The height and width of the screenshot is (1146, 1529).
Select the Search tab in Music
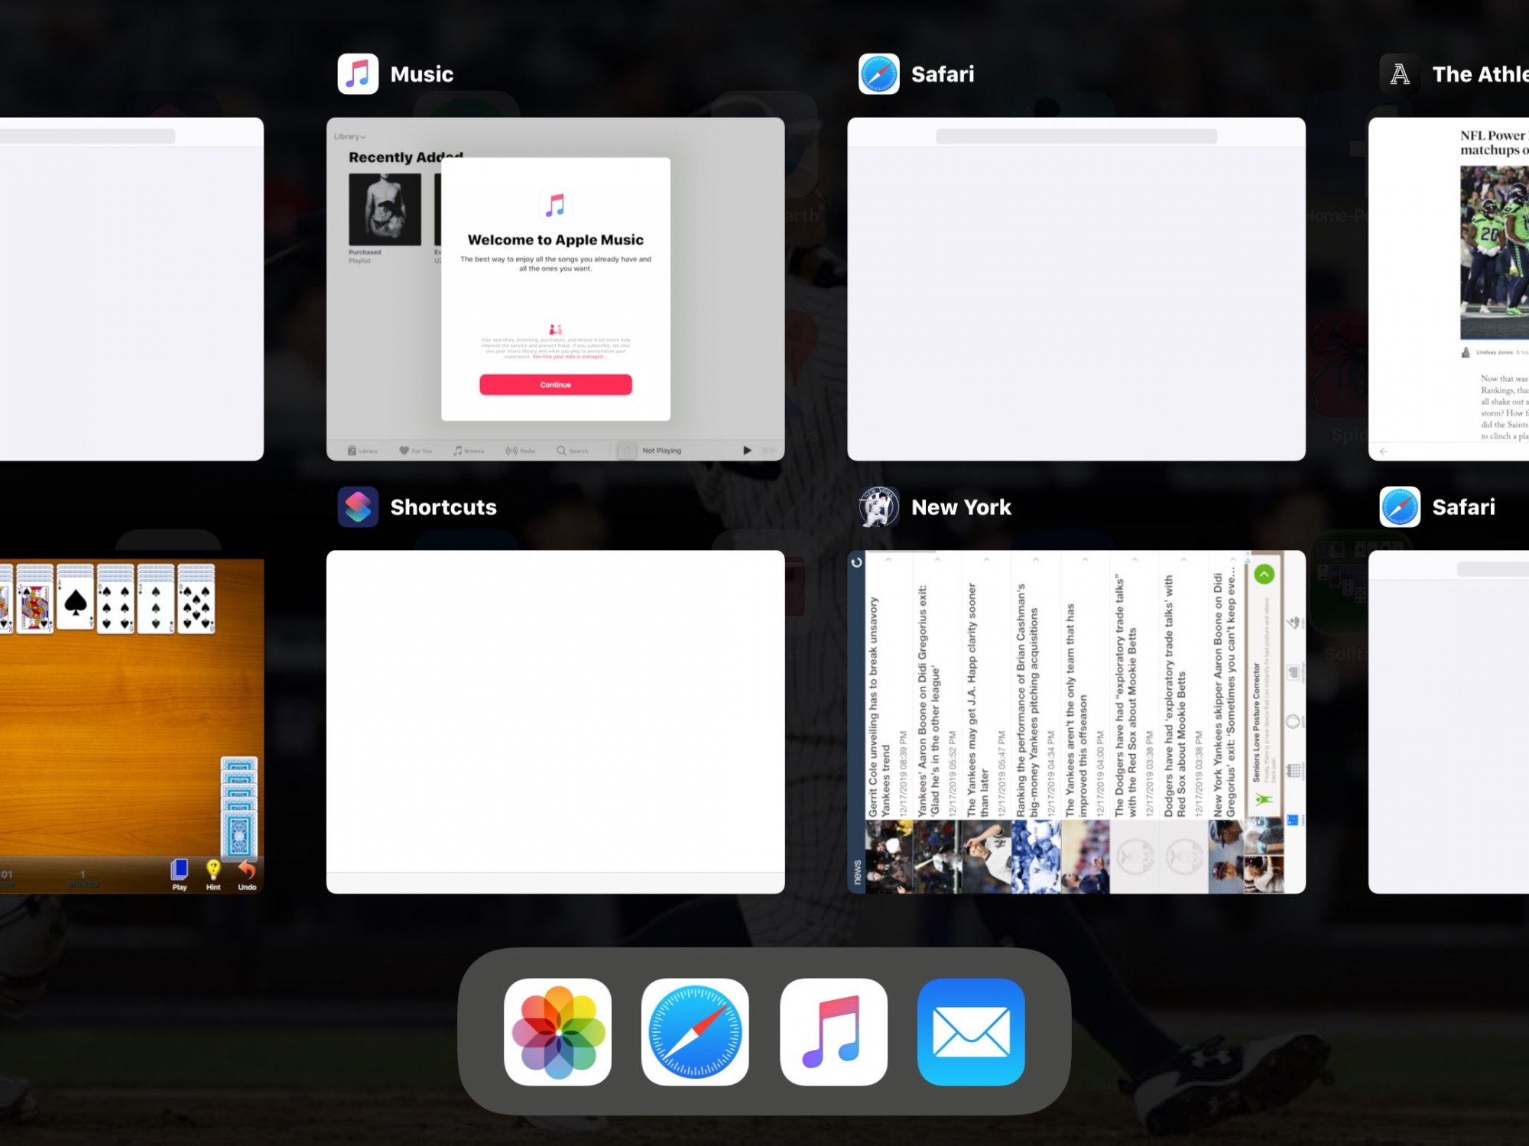(573, 451)
